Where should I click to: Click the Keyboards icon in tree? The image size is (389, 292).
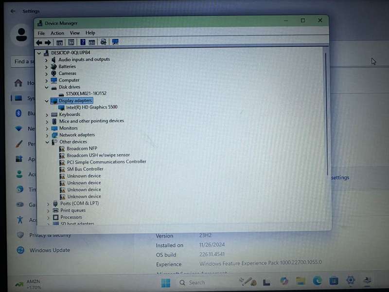pyautogui.click(x=54, y=114)
